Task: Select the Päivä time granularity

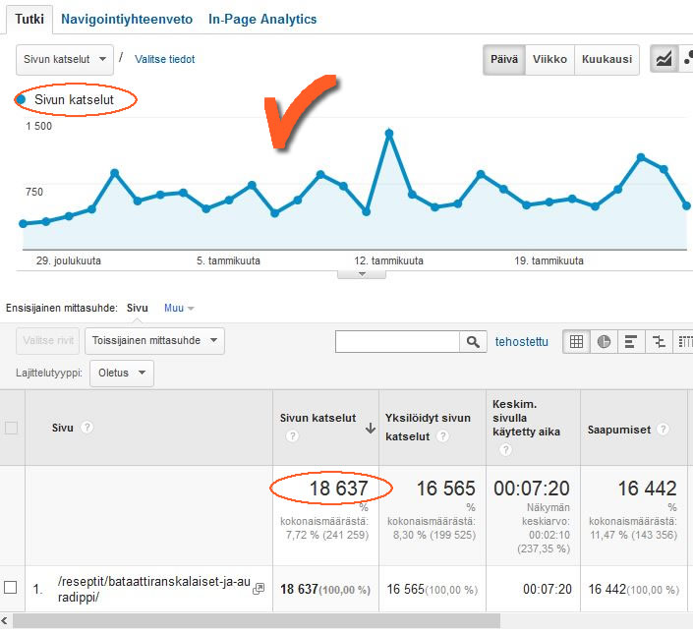Action: [x=504, y=59]
